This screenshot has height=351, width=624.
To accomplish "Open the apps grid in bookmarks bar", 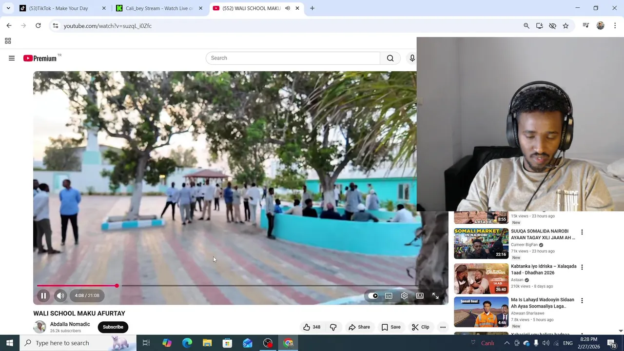I will click(8, 41).
